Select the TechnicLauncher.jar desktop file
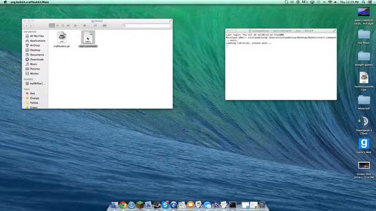Screen dimensions: 376x211 coord(364,81)
